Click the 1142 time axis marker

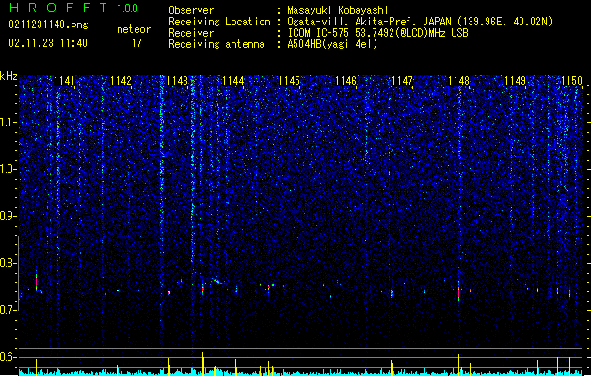click(120, 81)
